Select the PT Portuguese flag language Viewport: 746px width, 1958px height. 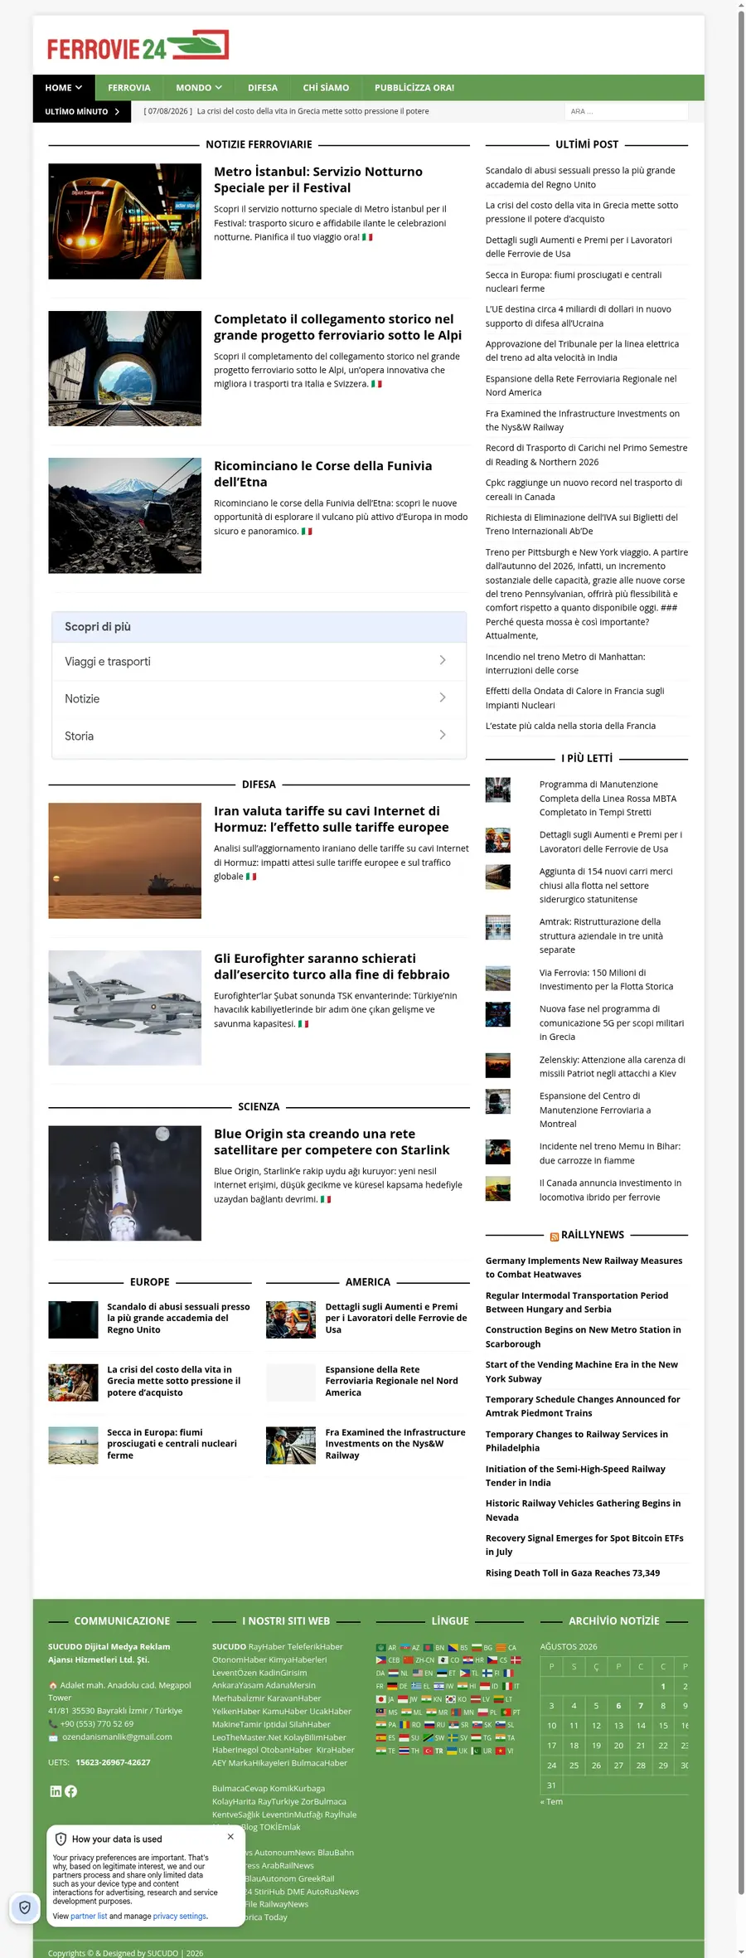point(510,1713)
